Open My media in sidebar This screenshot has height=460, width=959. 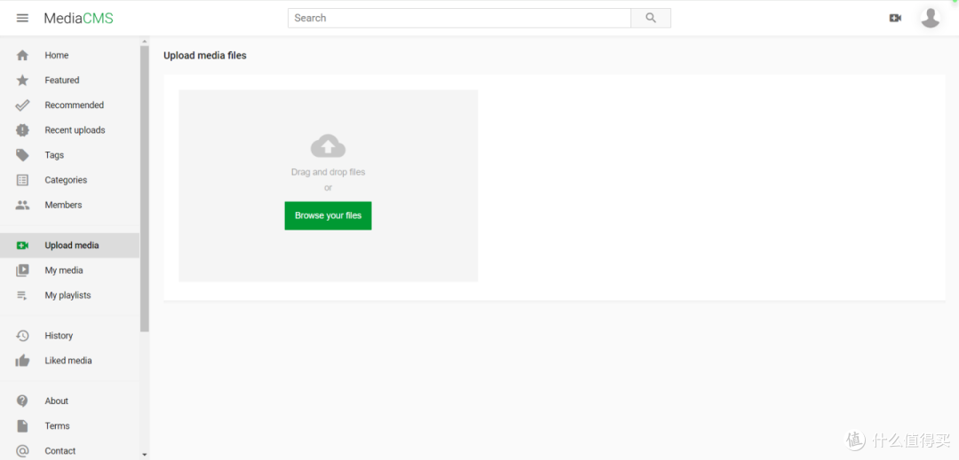[x=64, y=270]
